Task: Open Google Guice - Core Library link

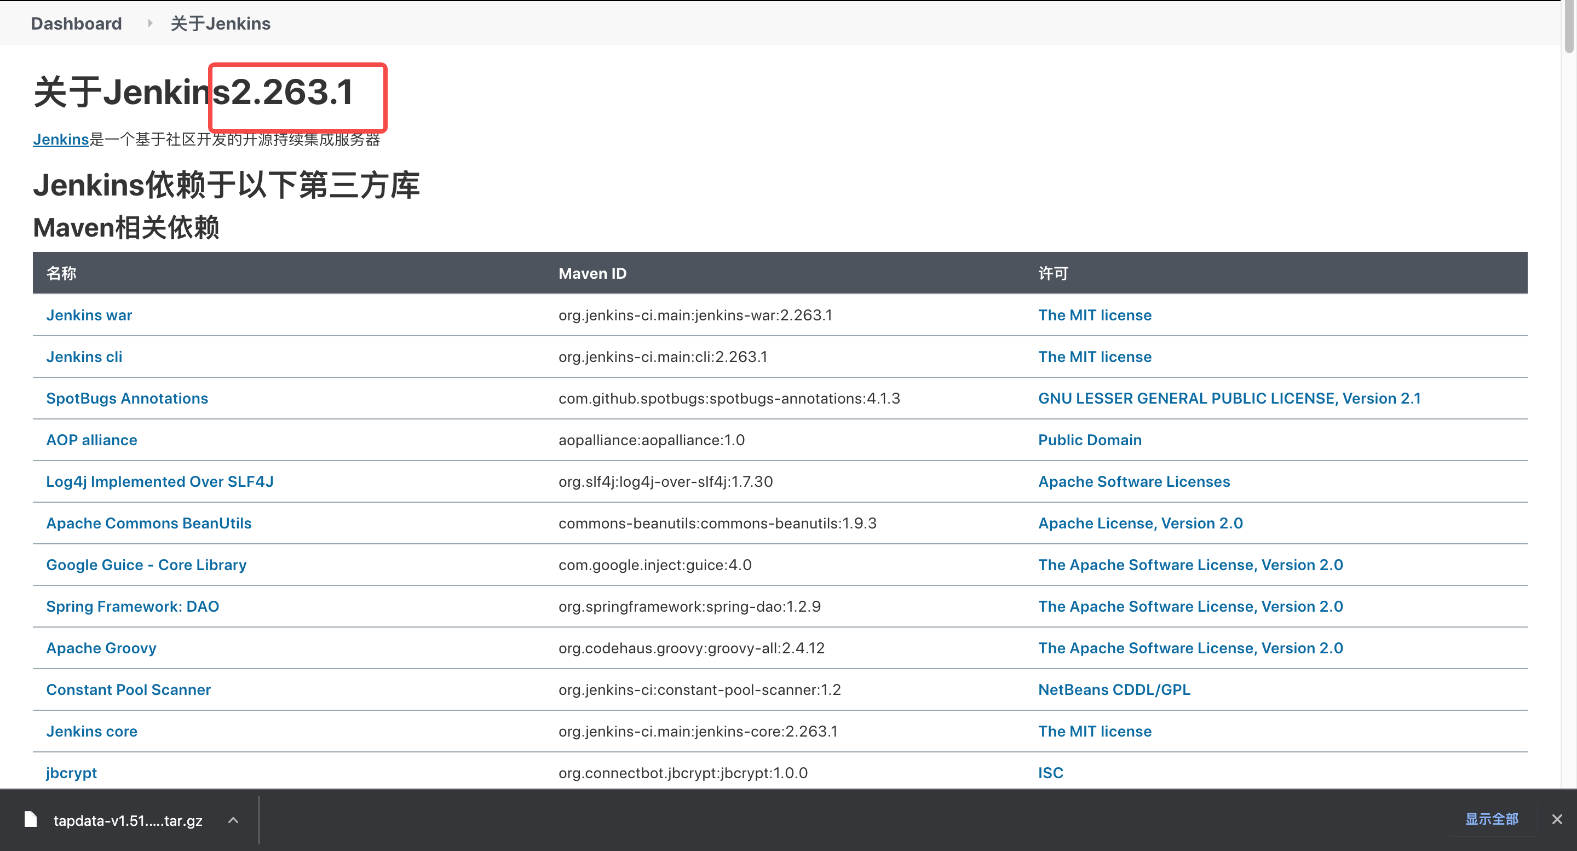Action: coord(146,565)
